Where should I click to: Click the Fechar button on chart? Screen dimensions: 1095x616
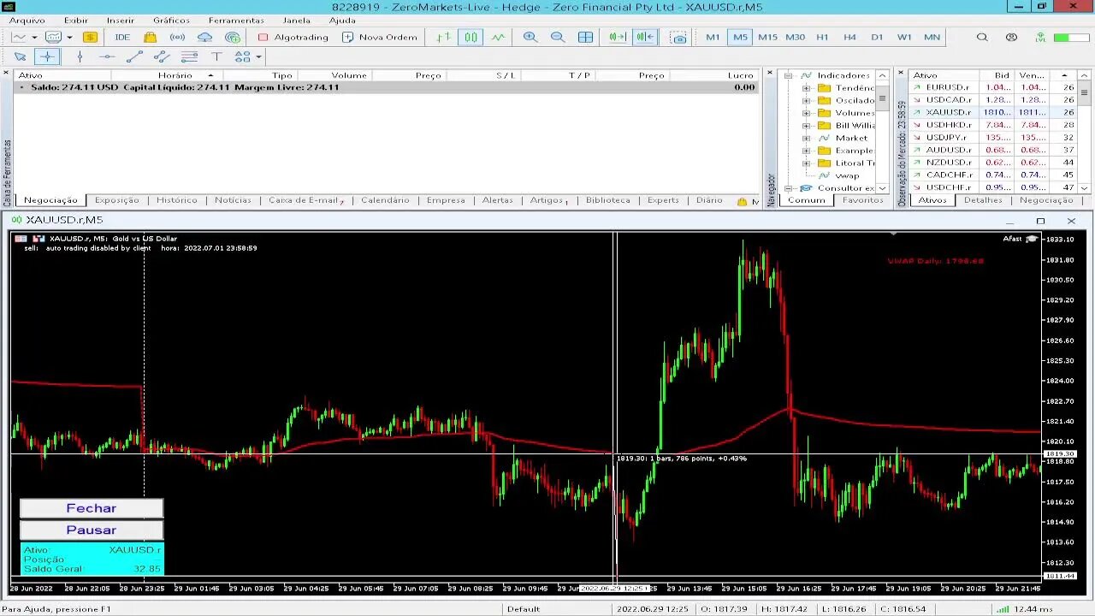(92, 508)
